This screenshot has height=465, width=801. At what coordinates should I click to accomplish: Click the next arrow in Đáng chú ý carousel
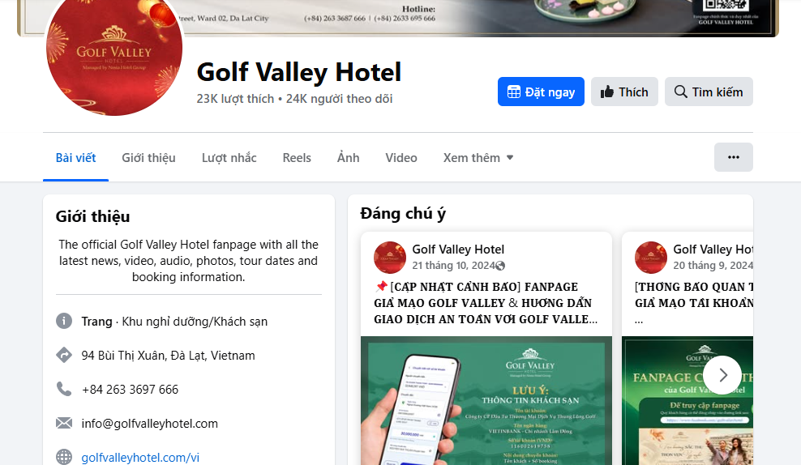(x=722, y=375)
